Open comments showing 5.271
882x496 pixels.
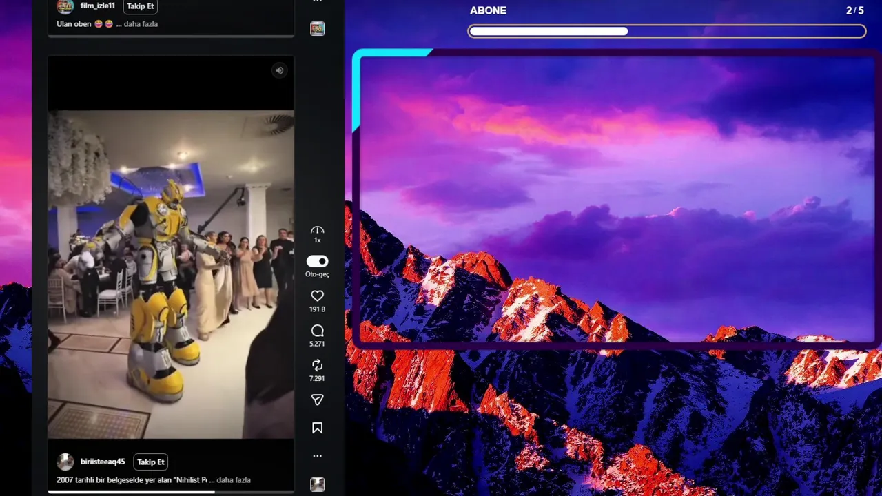coord(317,331)
